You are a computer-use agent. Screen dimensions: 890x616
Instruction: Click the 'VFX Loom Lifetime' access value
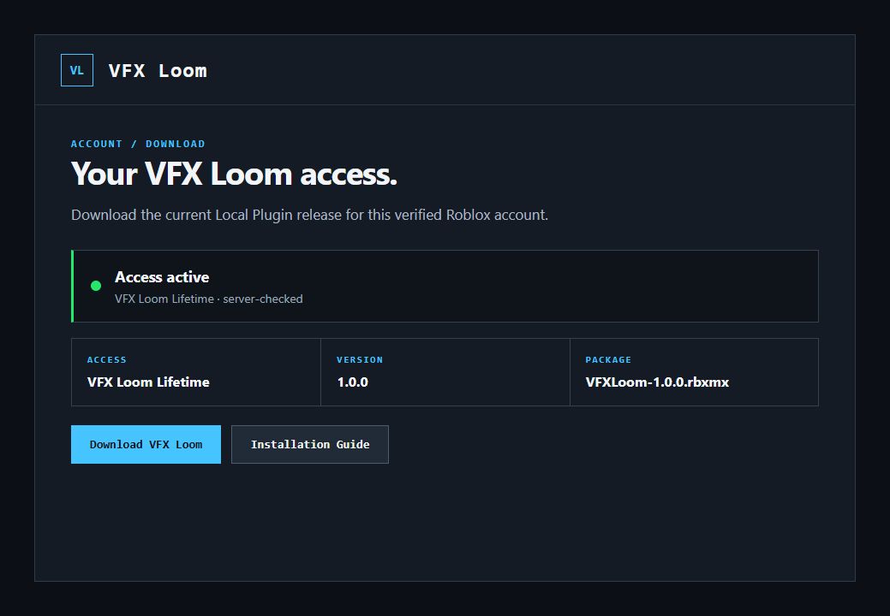148,382
